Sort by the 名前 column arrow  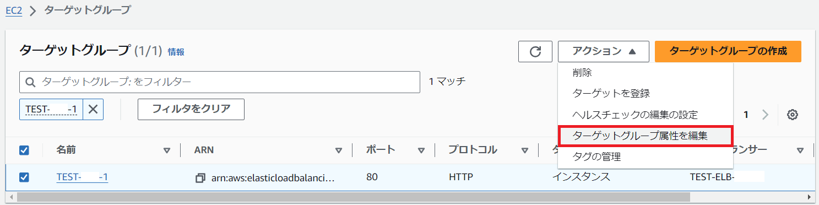click(x=167, y=150)
